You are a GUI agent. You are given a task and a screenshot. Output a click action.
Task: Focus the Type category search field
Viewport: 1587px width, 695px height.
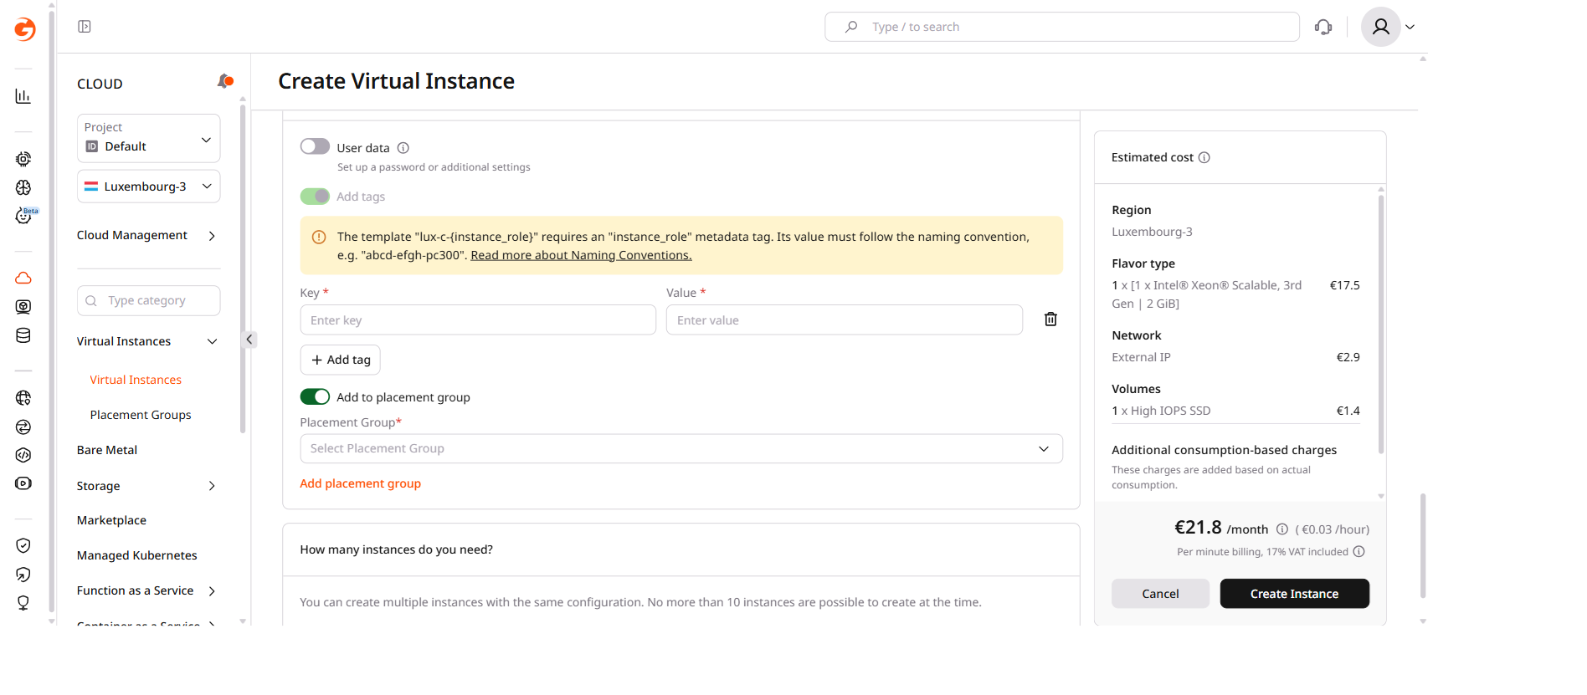(x=149, y=300)
